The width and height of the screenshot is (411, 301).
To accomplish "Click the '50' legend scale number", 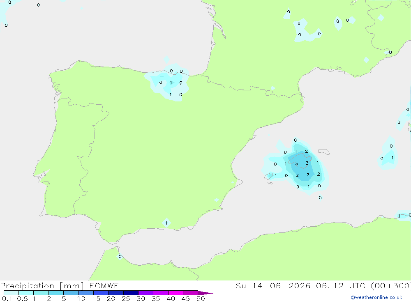I will (201, 299).
